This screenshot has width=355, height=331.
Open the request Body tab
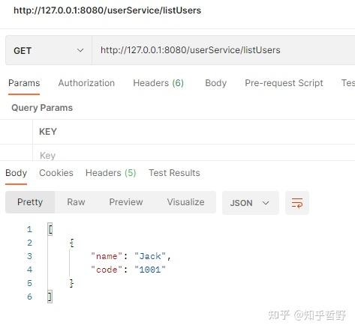click(x=215, y=83)
